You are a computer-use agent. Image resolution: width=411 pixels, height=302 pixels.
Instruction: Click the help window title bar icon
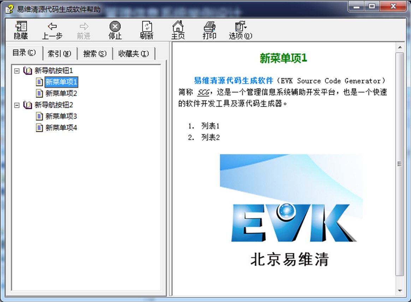tap(10, 9)
